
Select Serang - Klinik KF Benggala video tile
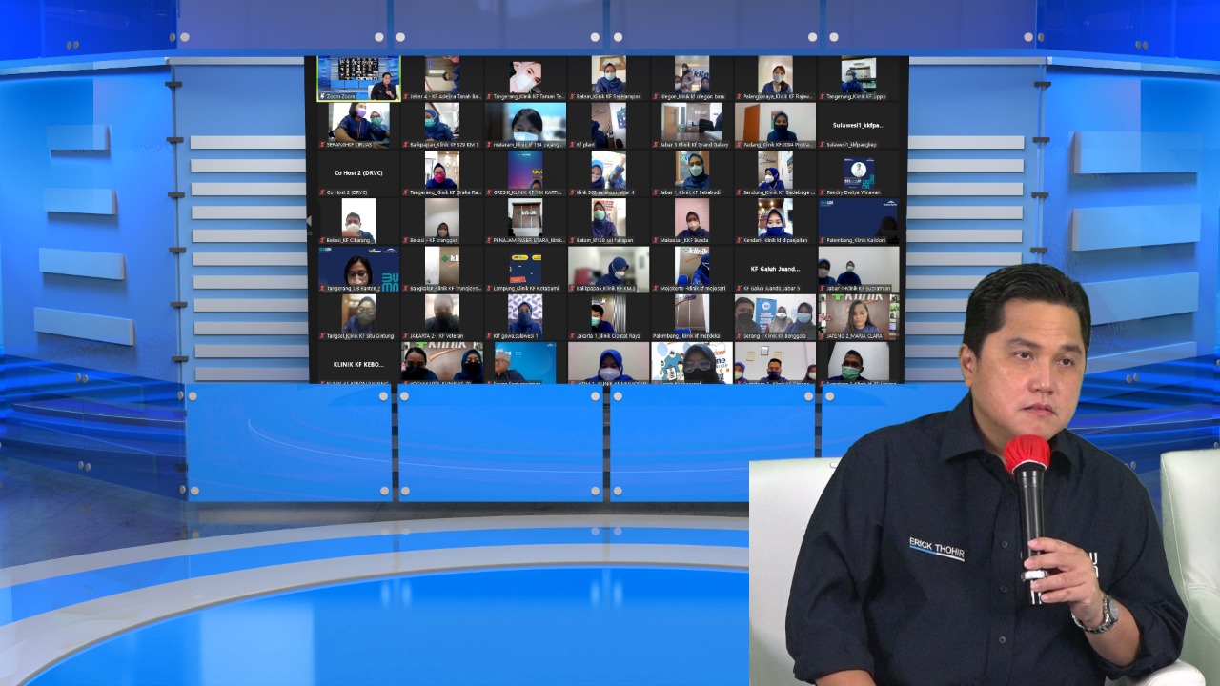pyautogui.click(x=776, y=316)
